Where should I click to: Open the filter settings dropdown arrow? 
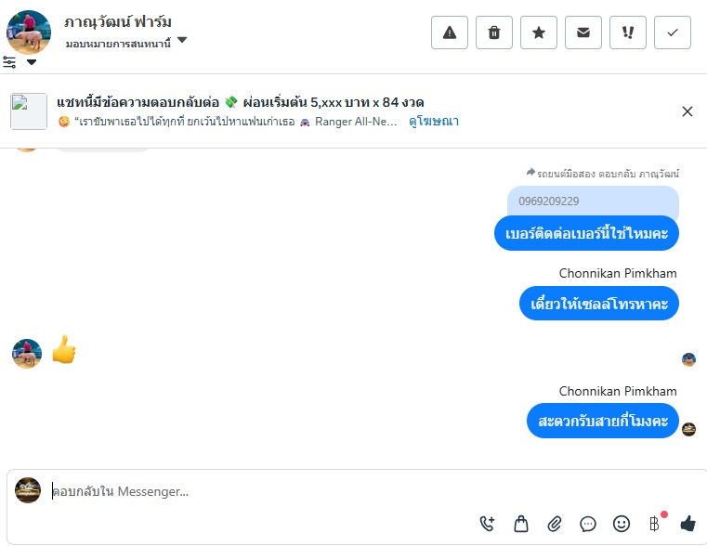[32, 62]
